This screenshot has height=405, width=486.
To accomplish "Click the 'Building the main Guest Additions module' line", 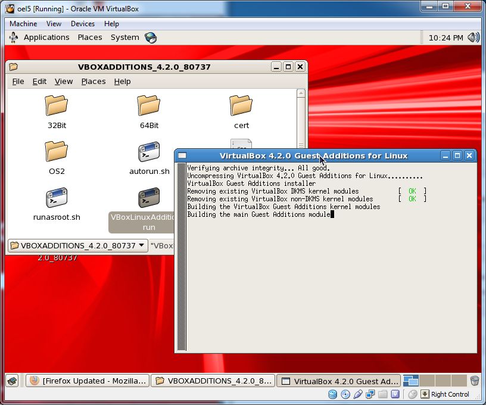I will click(x=259, y=214).
